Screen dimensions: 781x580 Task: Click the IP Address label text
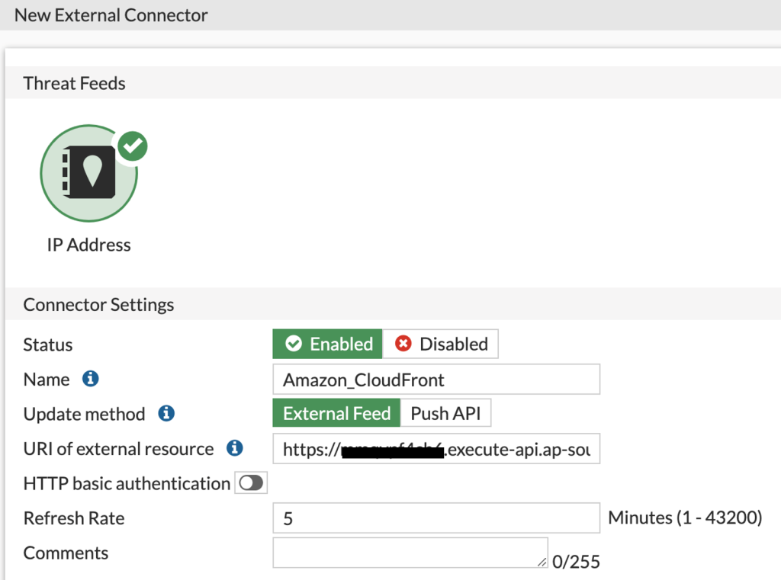point(88,245)
